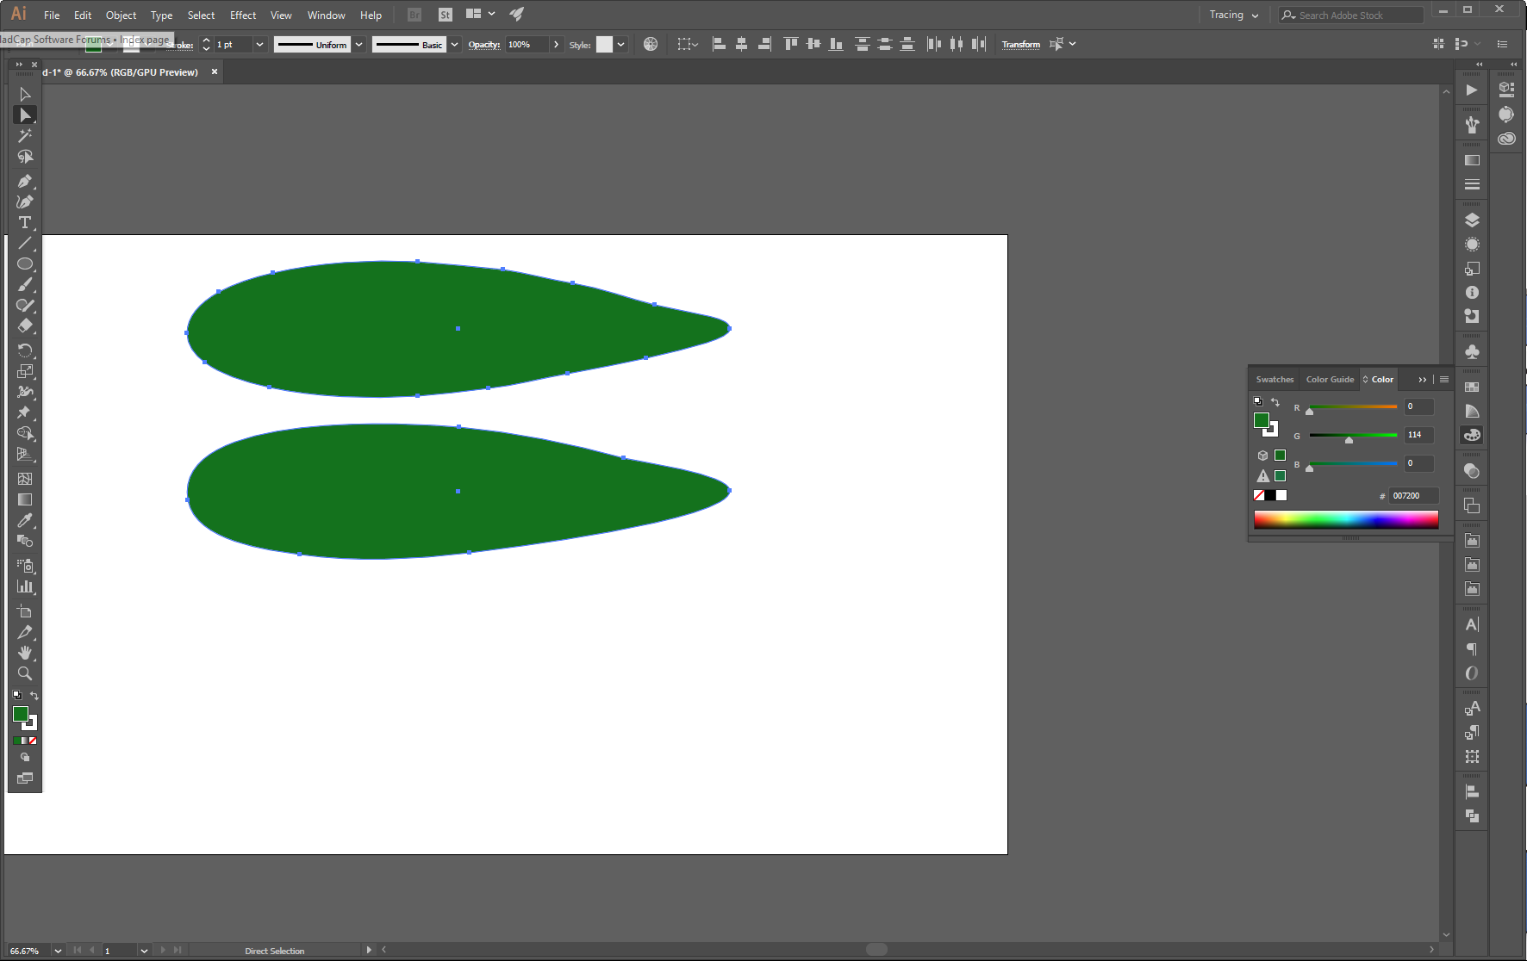Click the hex color value field

tap(1413, 495)
